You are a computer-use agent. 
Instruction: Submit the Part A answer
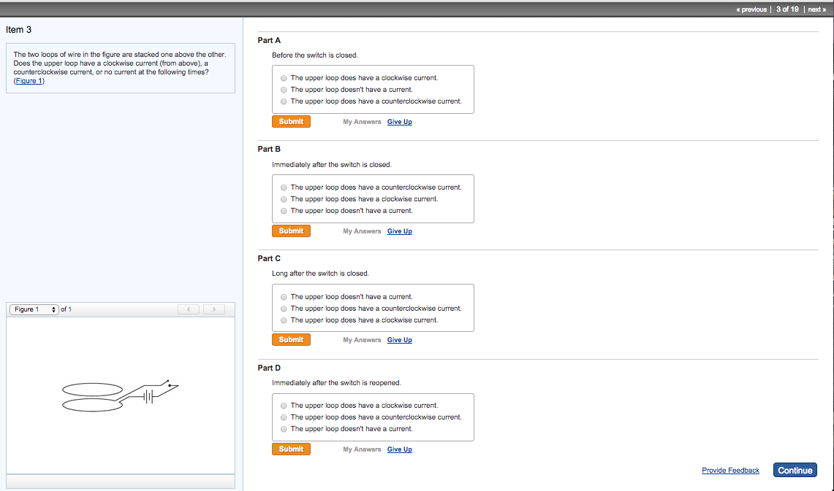click(x=291, y=122)
